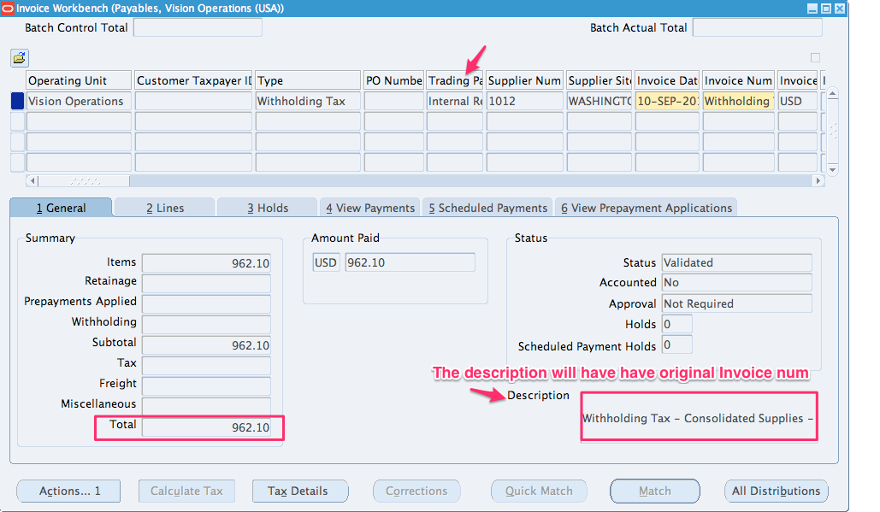Click the Miscellaneous field
Viewport: 880px width, 512px height.
click(x=207, y=406)
